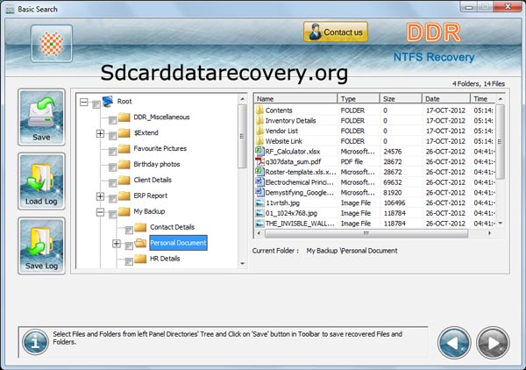The image size is (526, 370).
Task: Select the THE_INVISBLE_WALL... file row
Action: [x=374, y=224]
